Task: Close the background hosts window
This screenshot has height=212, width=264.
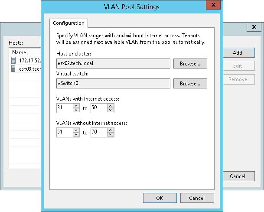Action: click(254, 27)
